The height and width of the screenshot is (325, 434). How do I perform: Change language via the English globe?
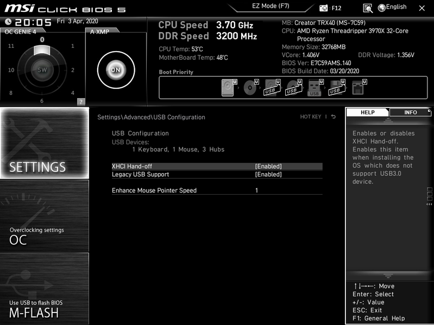tap(392, 8)
